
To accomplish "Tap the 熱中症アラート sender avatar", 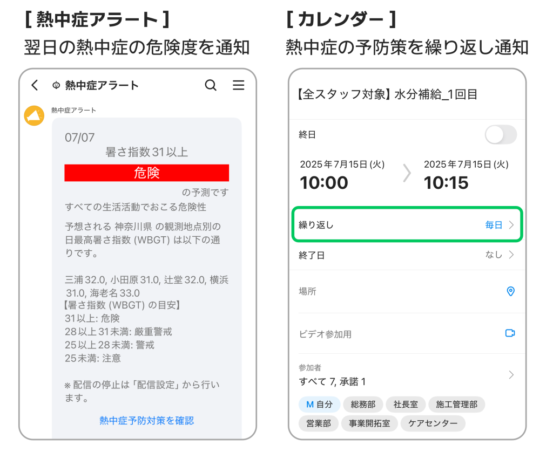I will tap(34, 116).
